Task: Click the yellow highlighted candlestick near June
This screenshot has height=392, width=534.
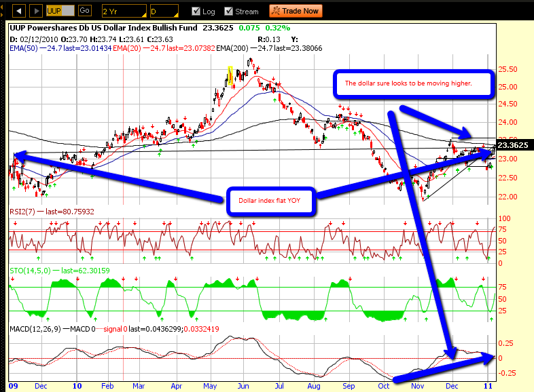Action: (x=230, y=75)
